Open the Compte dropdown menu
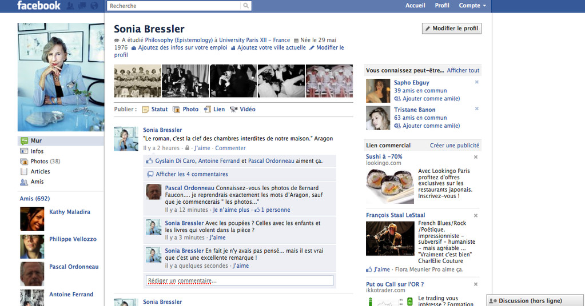The height and width of the screenshot is (306, 585). point(472,6)
